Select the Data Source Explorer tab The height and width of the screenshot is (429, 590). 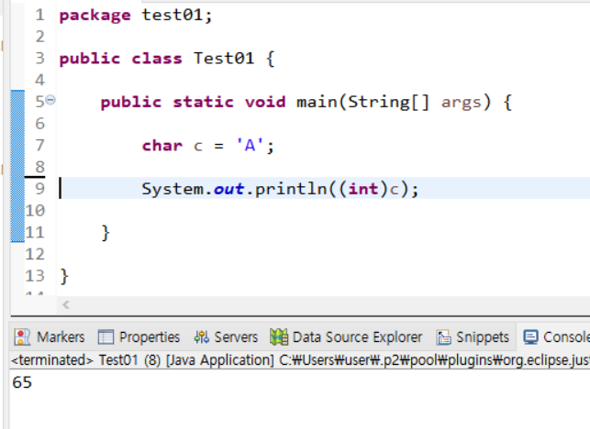pos(346,337)
